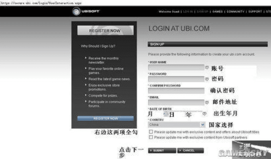Open the birth day dropdown
The height and width of the screenshot is (159, 271).
point(176,114)
